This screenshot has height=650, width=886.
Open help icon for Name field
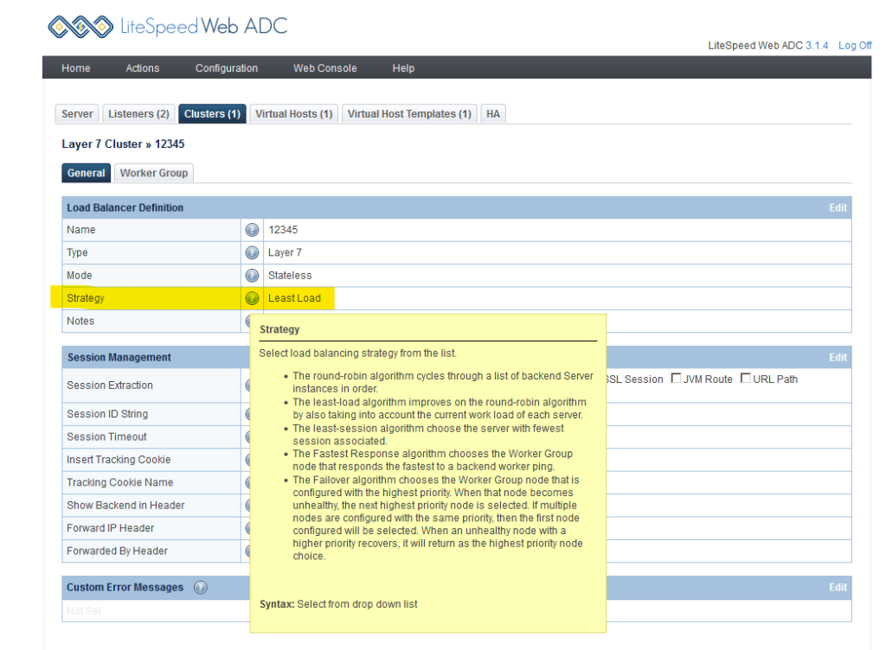tap(252, 230)
